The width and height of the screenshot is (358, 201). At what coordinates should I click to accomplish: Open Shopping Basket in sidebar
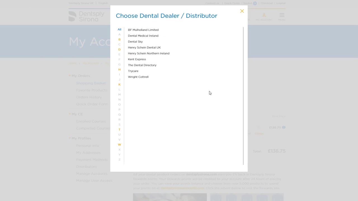pos(91,83)
